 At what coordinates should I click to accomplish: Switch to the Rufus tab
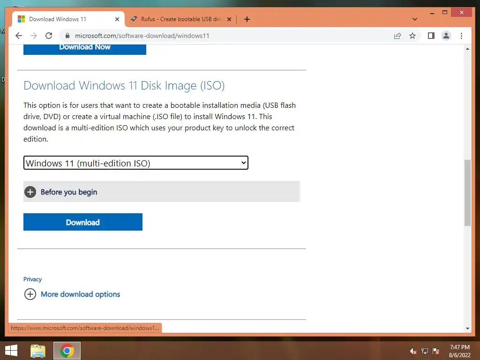[x=180, y=19]
